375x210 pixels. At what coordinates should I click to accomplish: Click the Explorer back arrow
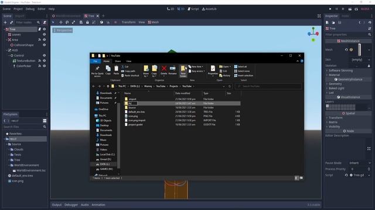(x=94, y=86)
